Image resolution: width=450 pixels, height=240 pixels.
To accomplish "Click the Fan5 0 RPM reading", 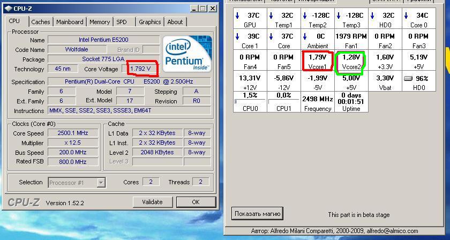I will [283, 61].
